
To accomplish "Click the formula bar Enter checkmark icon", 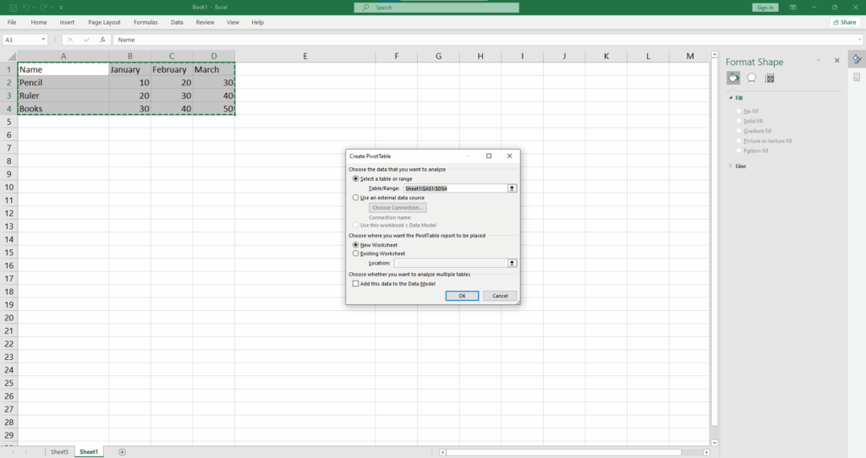I will (x=86, y=40).
